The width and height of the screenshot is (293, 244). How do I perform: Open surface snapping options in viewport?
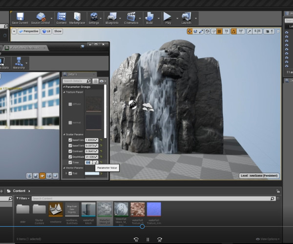point(213,31)
